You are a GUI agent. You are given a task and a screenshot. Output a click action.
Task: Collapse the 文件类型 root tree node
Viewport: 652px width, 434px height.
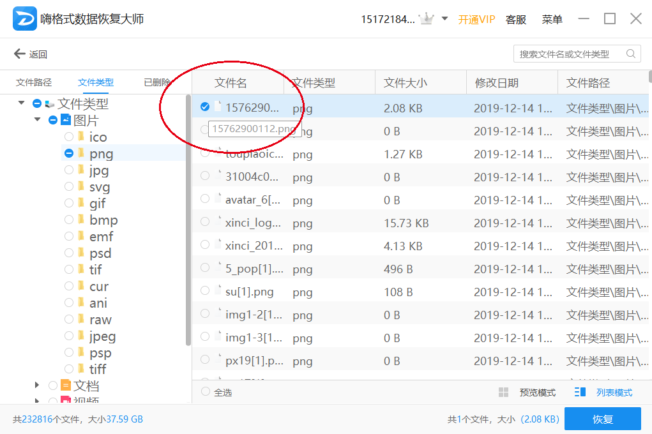pyautogui.click(x=21, y=103)
